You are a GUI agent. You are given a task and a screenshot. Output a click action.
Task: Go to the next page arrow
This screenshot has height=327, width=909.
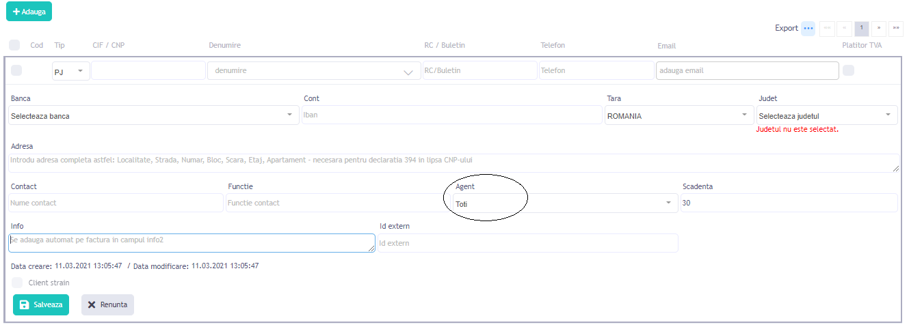point(878,28)
